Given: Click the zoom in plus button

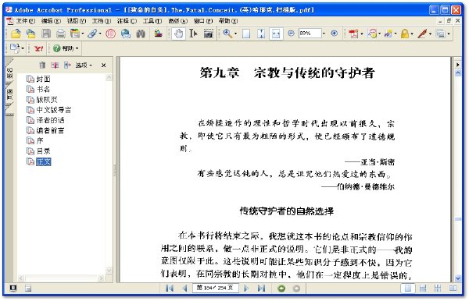Looking at the screenshot, I should click(x=335, y=34).
